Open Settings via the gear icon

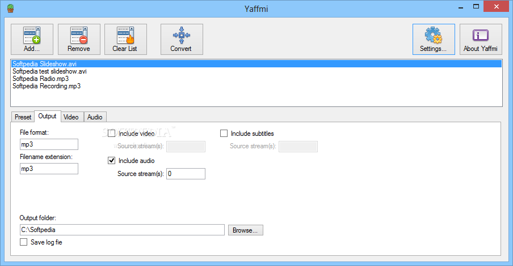pos(433,38)
